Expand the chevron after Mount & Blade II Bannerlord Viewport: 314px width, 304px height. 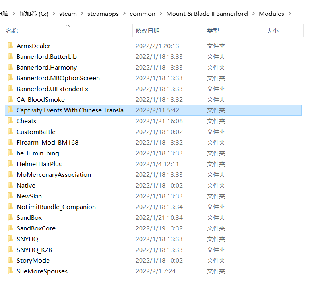point(254,14)
